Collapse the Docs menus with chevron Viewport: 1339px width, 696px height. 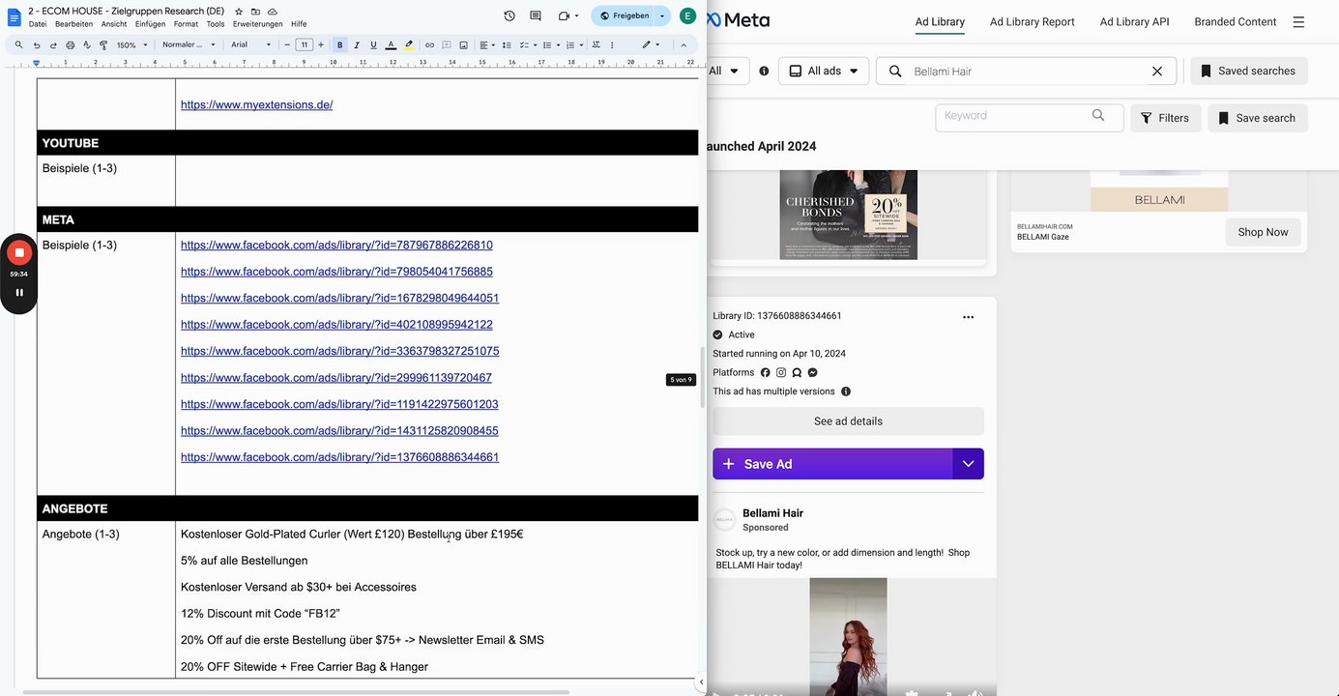click(x=684, y=44)
